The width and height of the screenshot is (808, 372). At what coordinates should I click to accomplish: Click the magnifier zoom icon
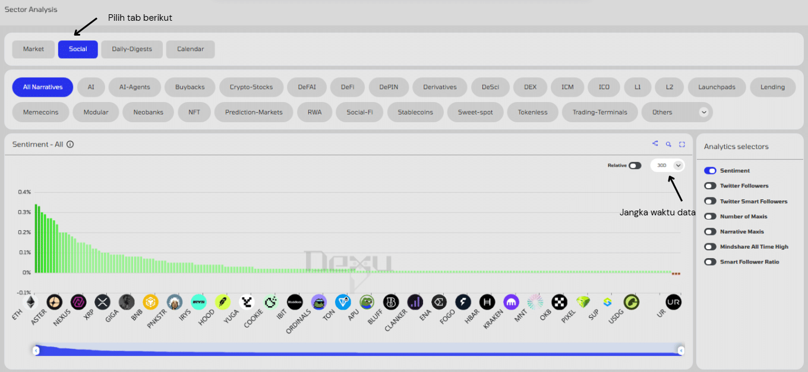click(668, 144)
